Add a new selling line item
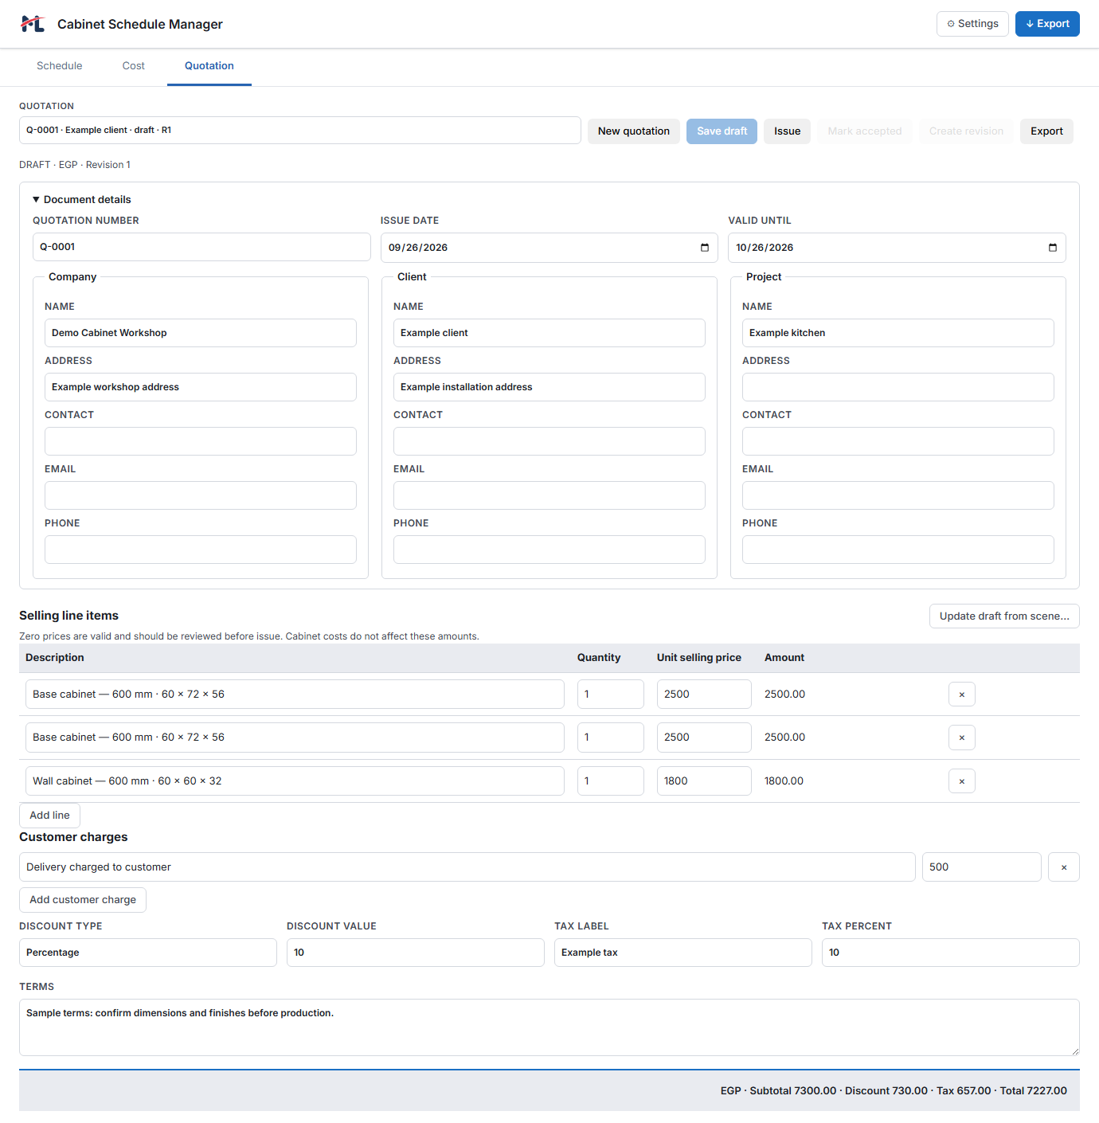Viewport: 1099px width, 1123px height. (x=49, y=816)
